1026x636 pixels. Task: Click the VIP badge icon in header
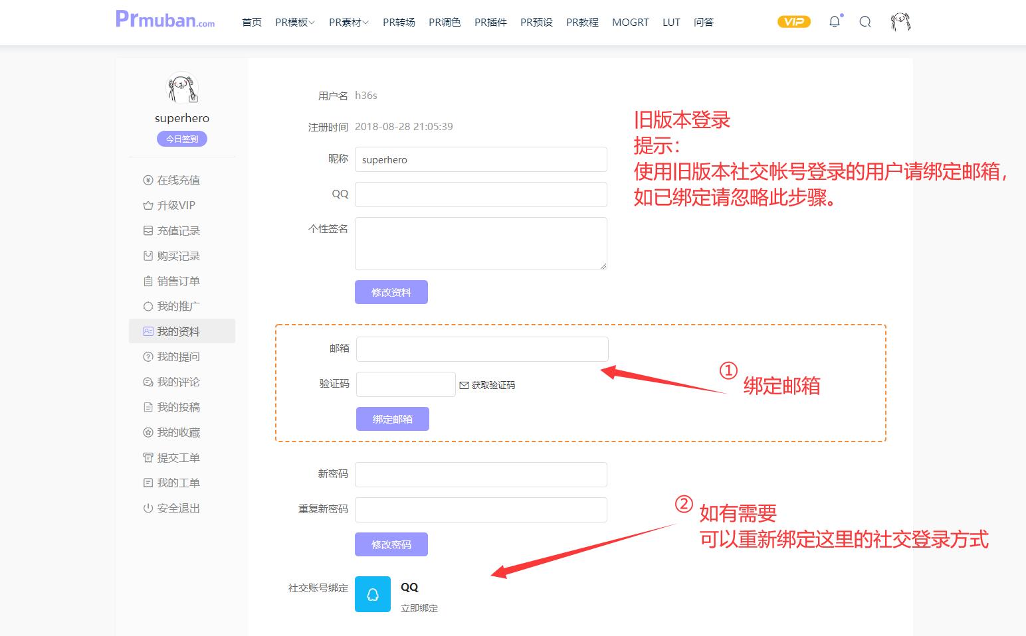[x=793, y=22]
